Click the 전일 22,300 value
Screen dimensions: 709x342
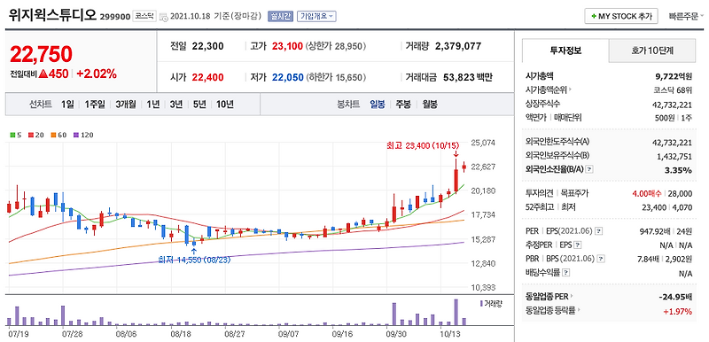pyautogui.click(x=207, y=46)
